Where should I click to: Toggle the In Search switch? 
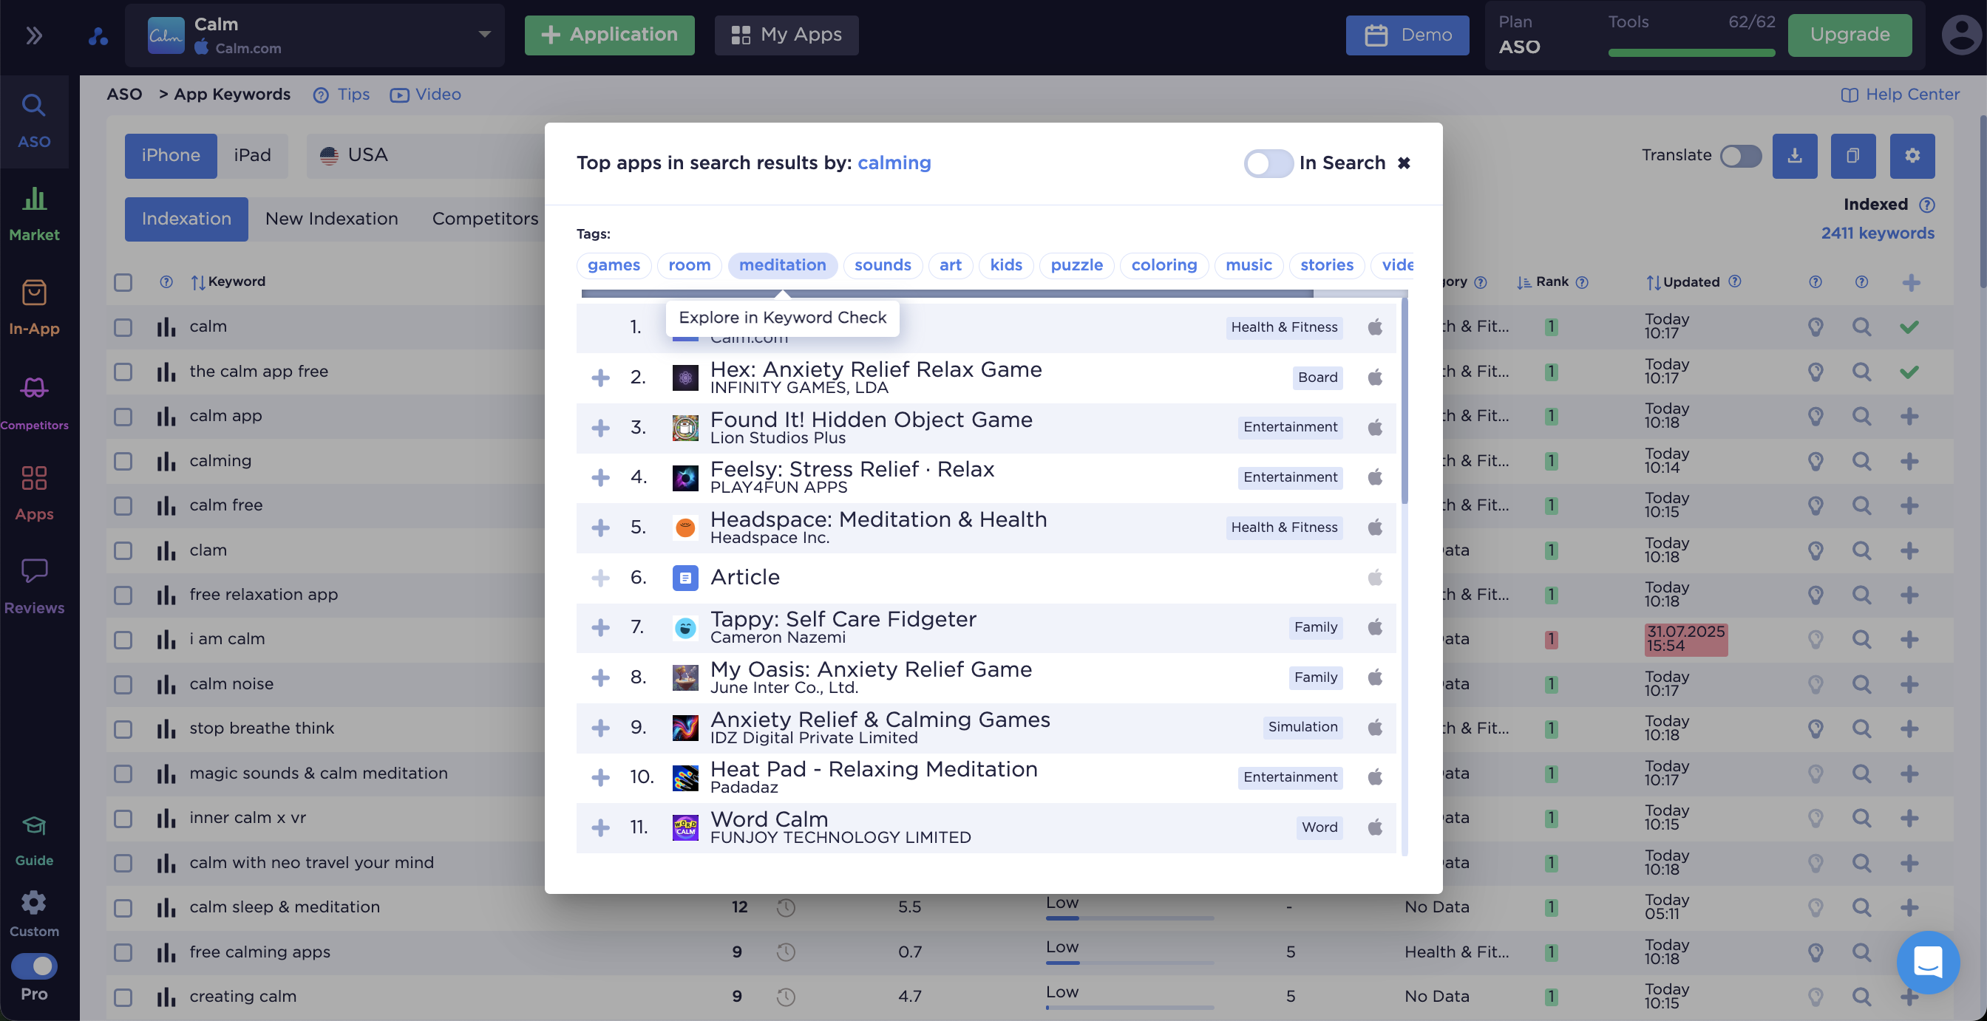pos(1268,163)
